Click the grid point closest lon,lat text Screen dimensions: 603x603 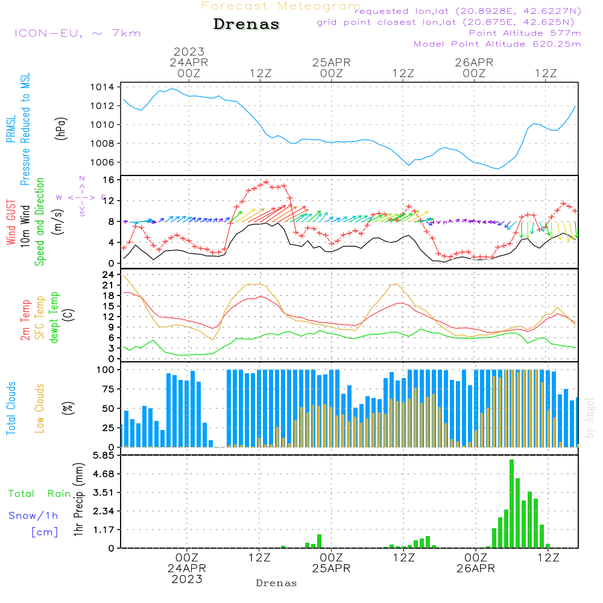coord(446,22)
